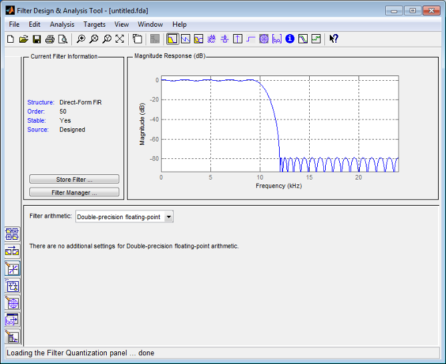Save the session with the floppy disk icon
Screen dimensions: 446x364
[37, 39]
